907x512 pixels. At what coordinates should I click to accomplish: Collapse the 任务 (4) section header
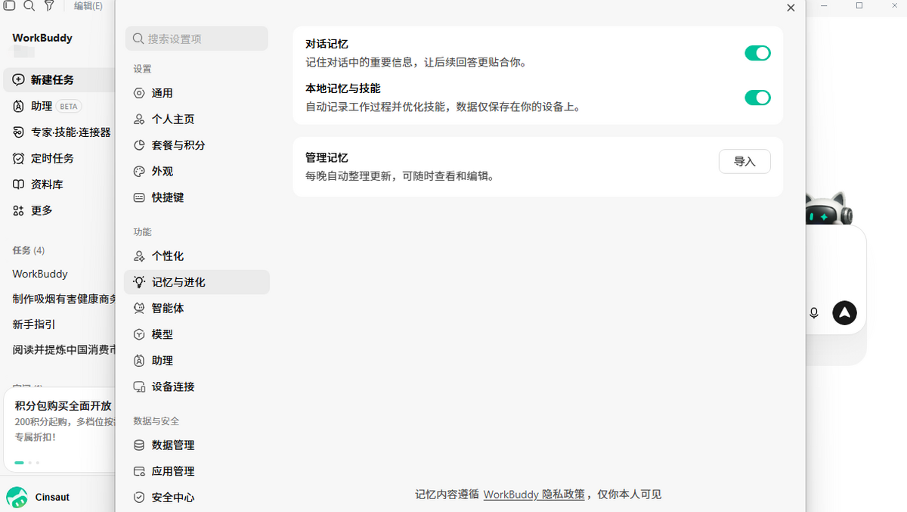[x=29, y=250]
